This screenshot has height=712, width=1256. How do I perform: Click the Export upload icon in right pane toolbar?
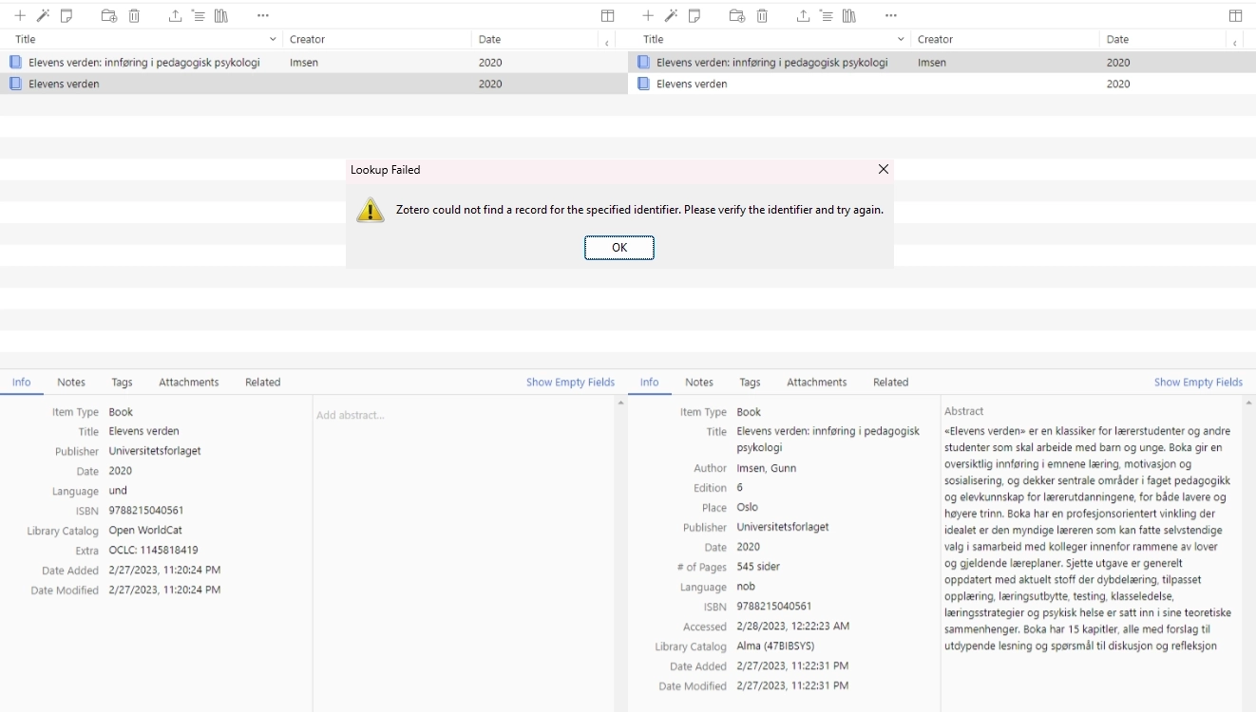click(803, 16)
